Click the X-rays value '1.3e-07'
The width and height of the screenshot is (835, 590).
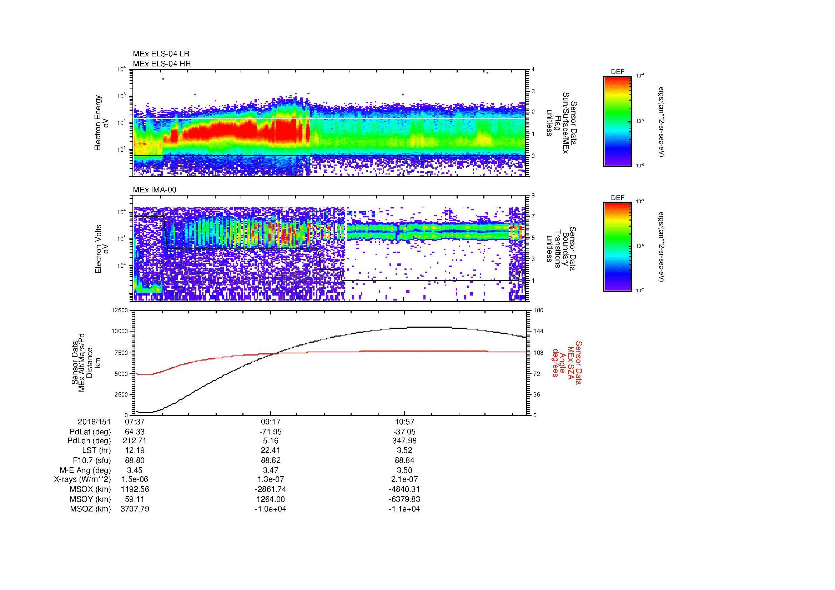271,479
